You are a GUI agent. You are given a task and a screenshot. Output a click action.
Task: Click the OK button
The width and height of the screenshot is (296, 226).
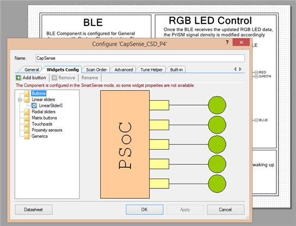point(145,210)
